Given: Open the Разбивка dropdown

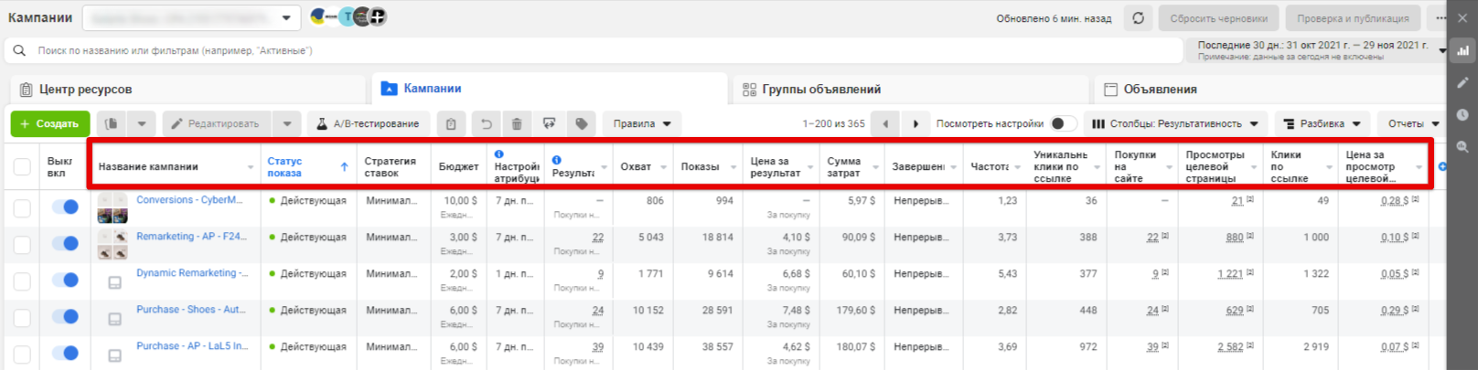Looking at the screenshot, I should click(1322, 124).
